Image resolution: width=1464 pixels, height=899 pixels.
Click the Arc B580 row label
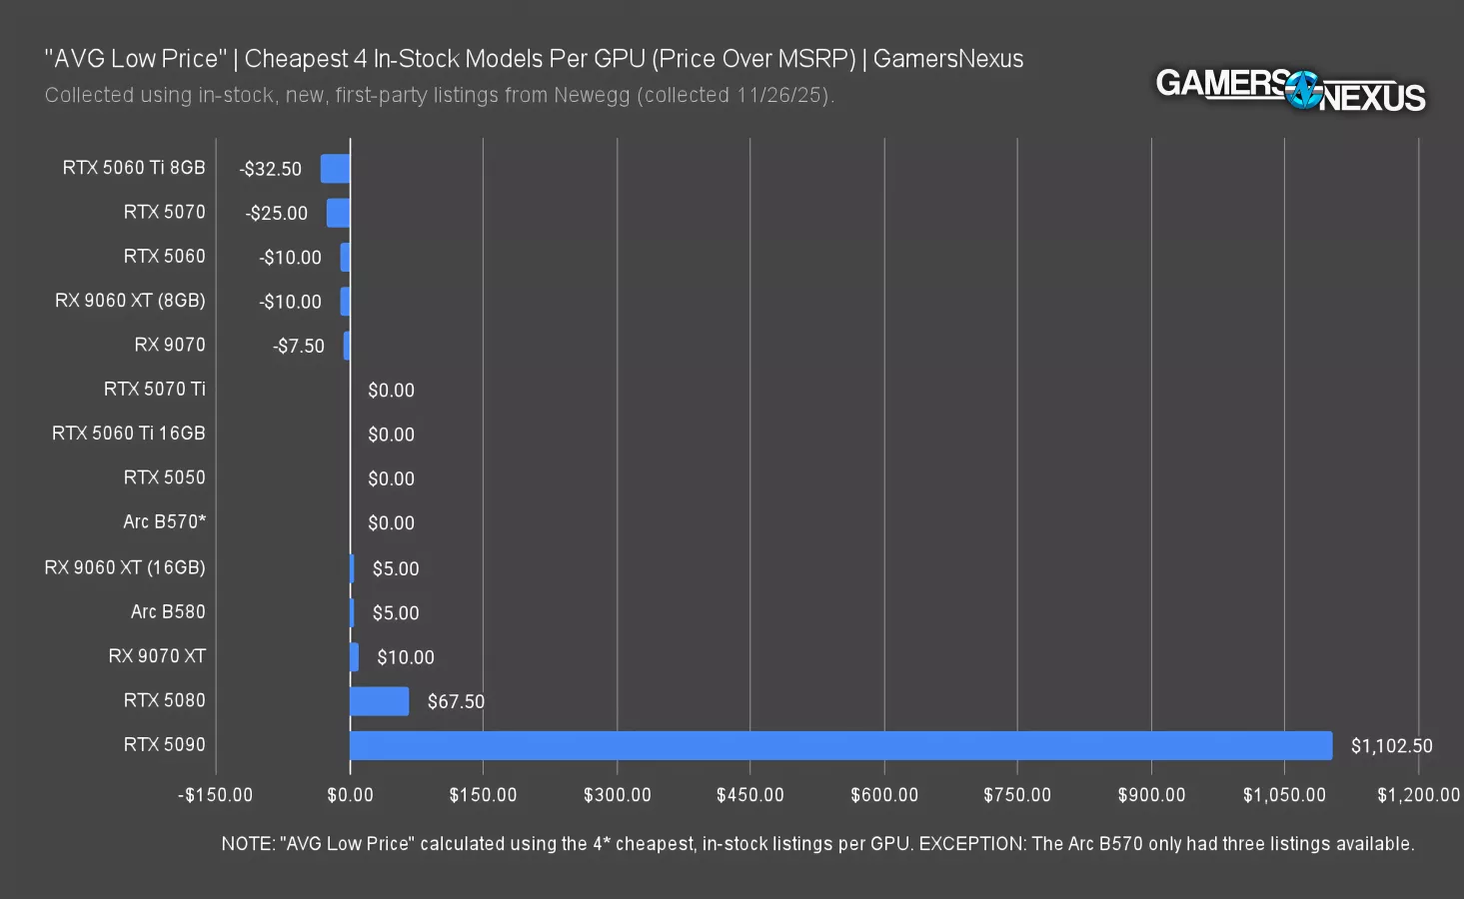point(168,611)
